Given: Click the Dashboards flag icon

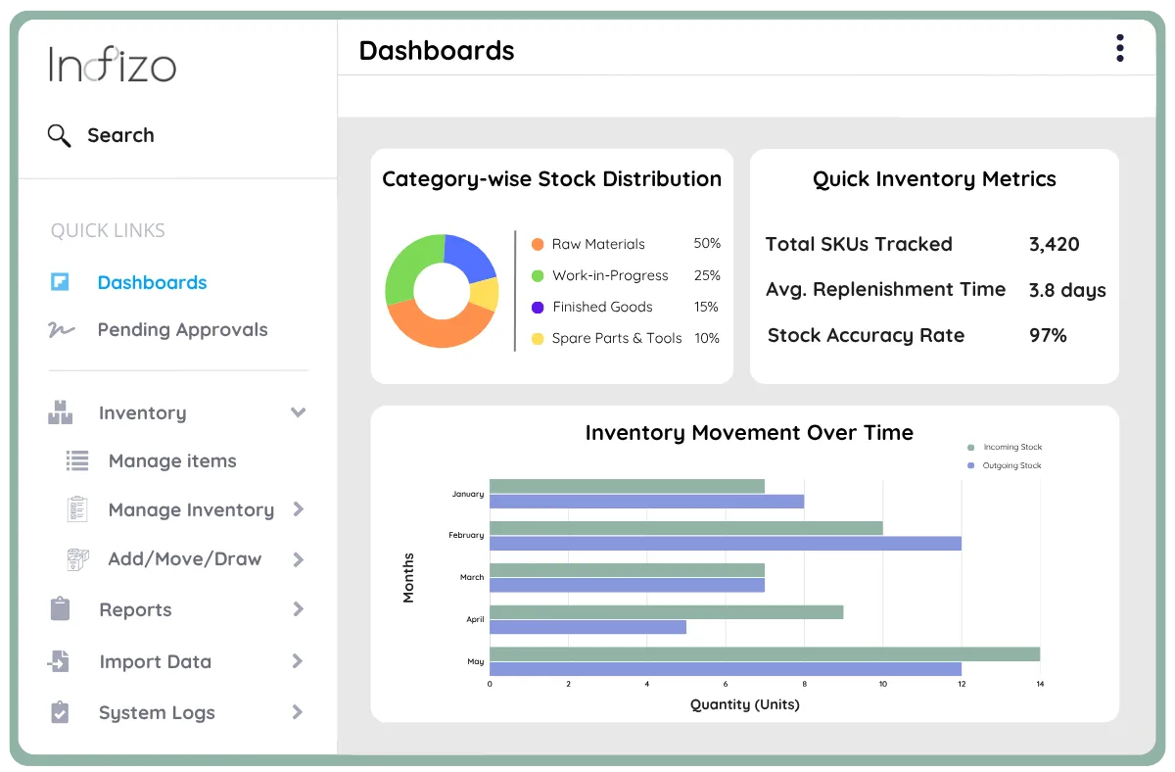Looking at the screenshot, I should 61,282.
